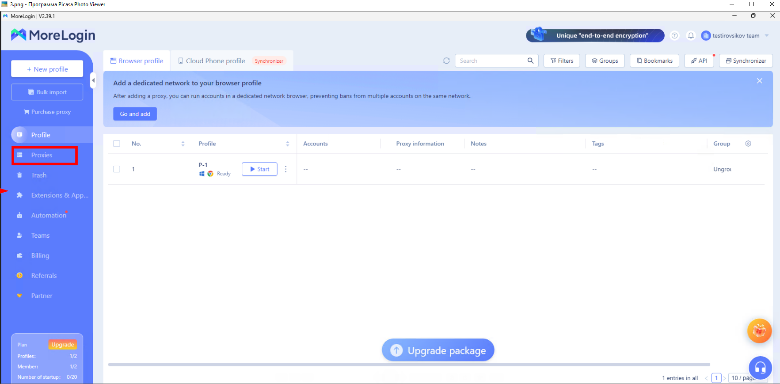Screen dimensions: 780x384
Task: Click the orange gift box icon
Action: [x=759, y=331]
